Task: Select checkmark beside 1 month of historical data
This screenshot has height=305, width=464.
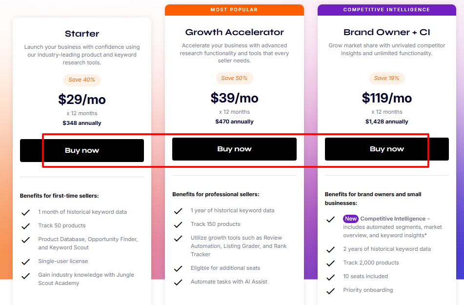Action: [25, 212]
